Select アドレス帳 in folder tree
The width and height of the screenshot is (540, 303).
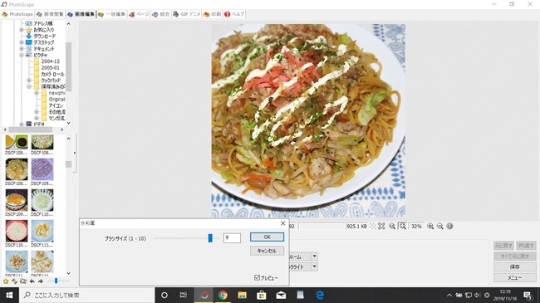click(x=43, y=23)
